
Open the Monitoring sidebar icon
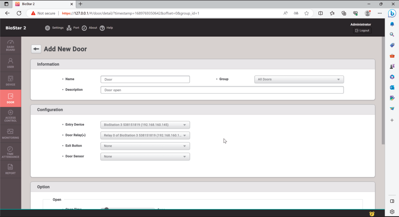click(10, 134)
